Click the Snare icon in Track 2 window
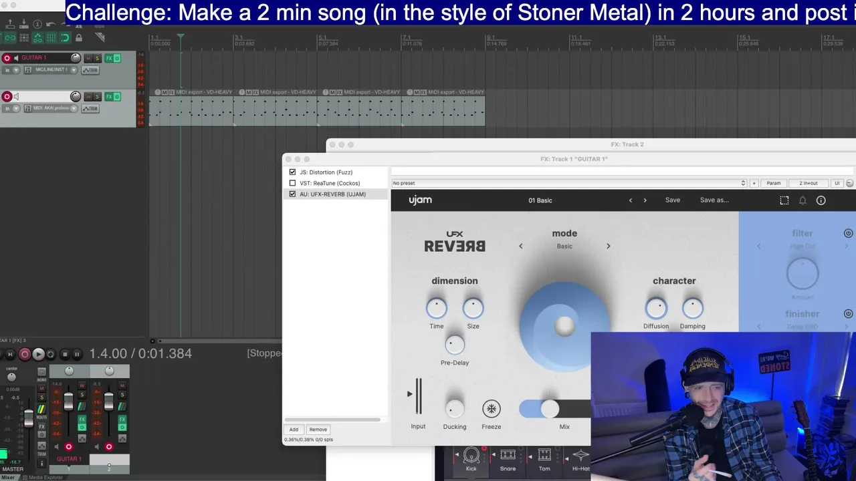 pyautogui.click(x=508, y=456)
